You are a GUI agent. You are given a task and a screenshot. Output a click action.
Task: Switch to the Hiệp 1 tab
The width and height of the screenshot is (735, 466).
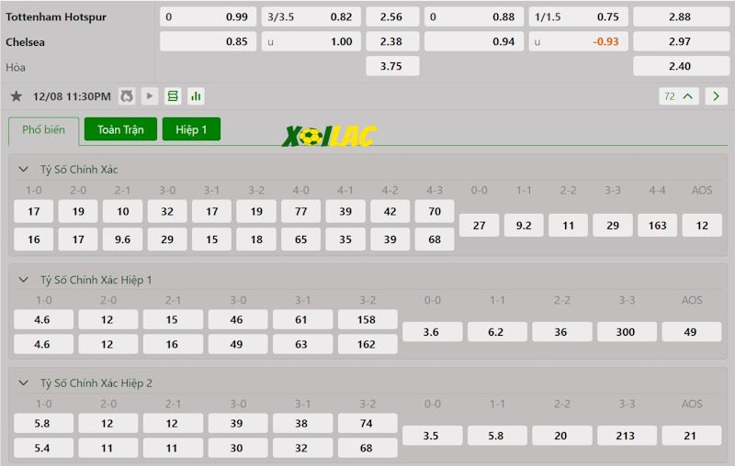pyautogui.click(x=191, y=129)
